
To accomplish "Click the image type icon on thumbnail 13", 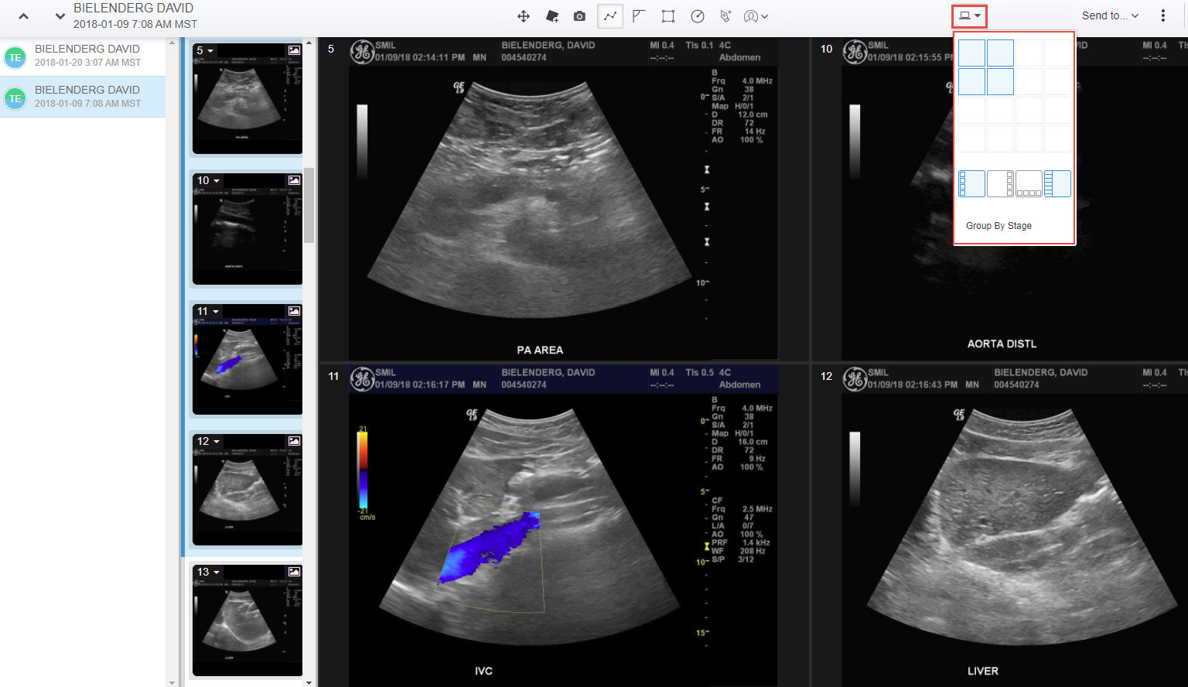I will pyautogui.click(x=294, y=571).
